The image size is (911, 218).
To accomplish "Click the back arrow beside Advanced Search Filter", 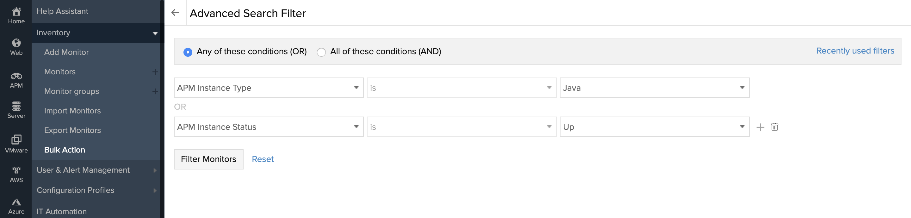I will [175, 13].
